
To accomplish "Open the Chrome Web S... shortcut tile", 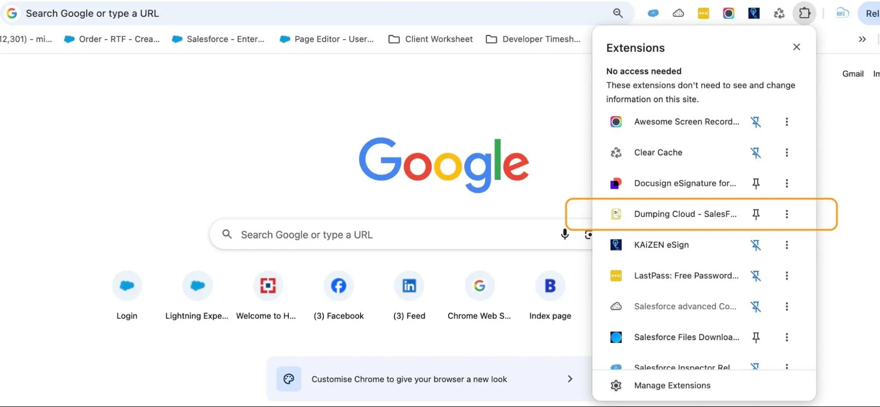I will click(x=479, y=296).
